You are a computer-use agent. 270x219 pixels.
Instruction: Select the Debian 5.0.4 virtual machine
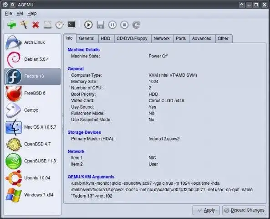coord(32,59)
